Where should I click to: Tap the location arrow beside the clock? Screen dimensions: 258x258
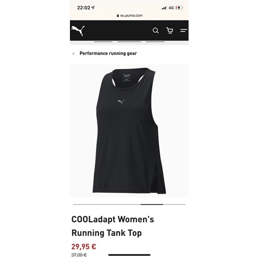[93, 8]
